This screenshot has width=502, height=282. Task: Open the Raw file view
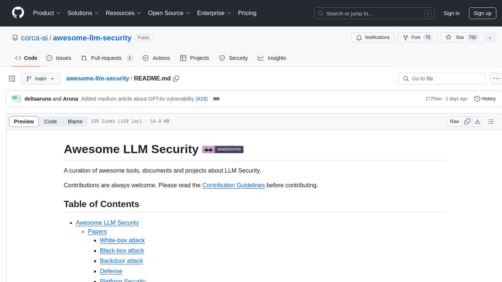point(454,121)
